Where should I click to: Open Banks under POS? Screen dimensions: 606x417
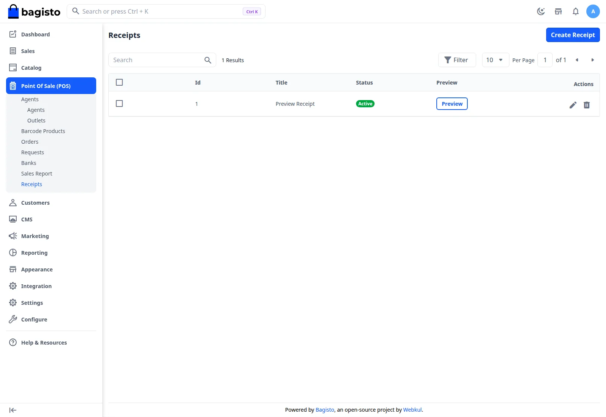coord(29,163)
